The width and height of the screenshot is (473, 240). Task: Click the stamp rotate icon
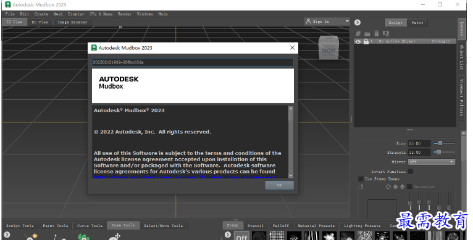tap(388, 186)
